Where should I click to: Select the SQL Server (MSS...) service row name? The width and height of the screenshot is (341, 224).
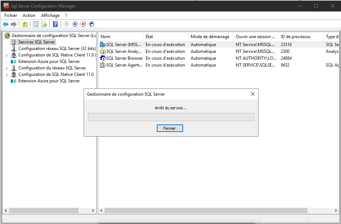tap(123, 45)
